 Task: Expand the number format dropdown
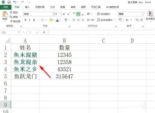coord(142,14)
